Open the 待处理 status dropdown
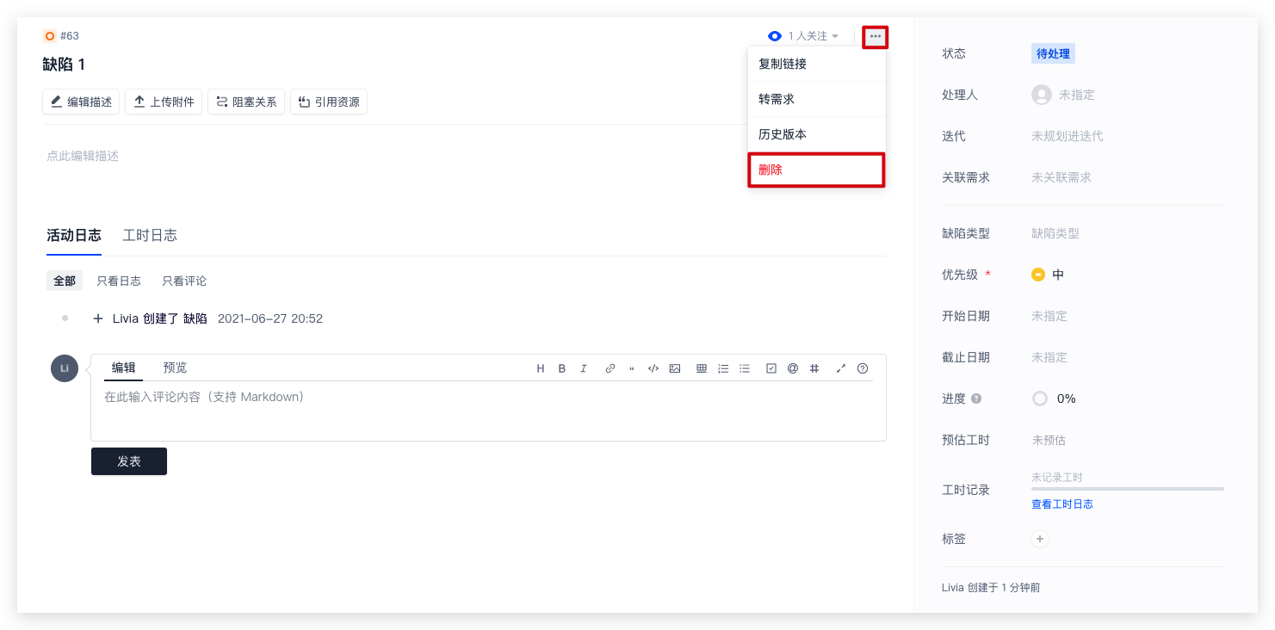The width and height of the screenshot is (1275, 630). tap(1053, 53)
